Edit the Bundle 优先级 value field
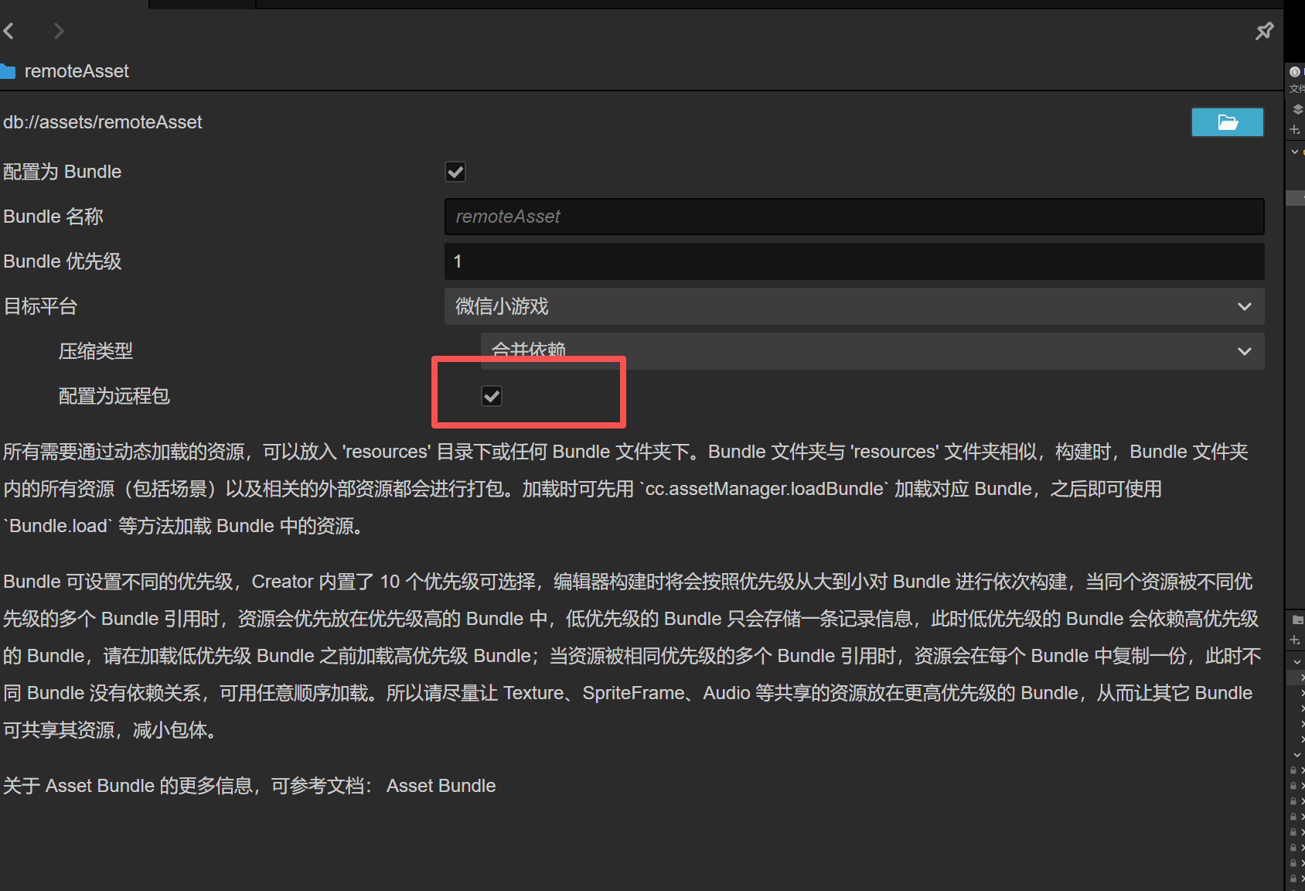Screen dimensions: 1305x891 (854, 261)
